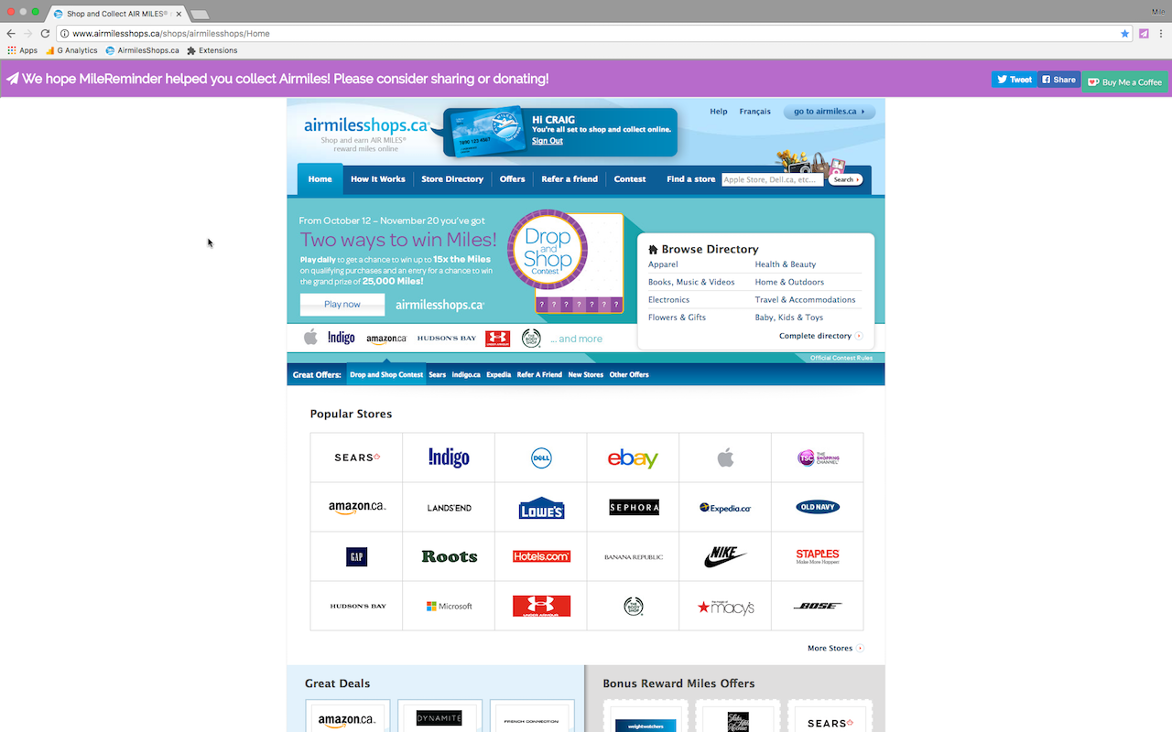The image size is (1172, 732).
Task: Expand the Complete directory link
Action: coord(820,336)
